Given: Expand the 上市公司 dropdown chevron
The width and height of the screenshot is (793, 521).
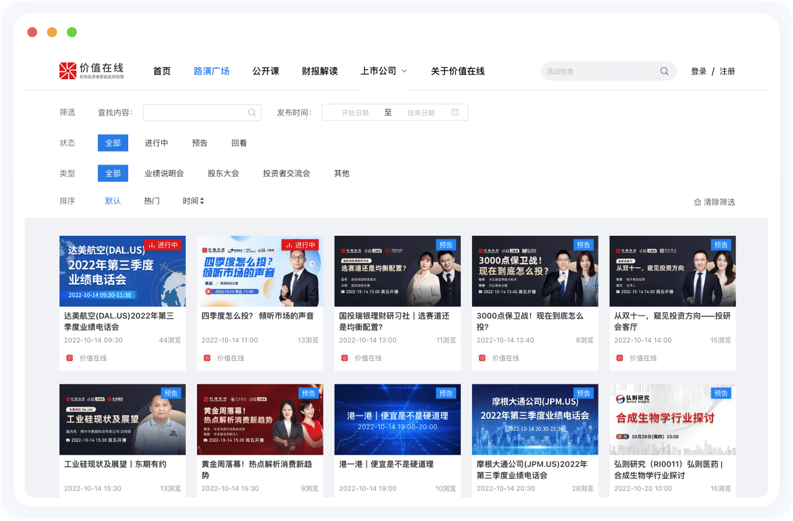Looking at the screenshot, I should [x=405, y=71].
